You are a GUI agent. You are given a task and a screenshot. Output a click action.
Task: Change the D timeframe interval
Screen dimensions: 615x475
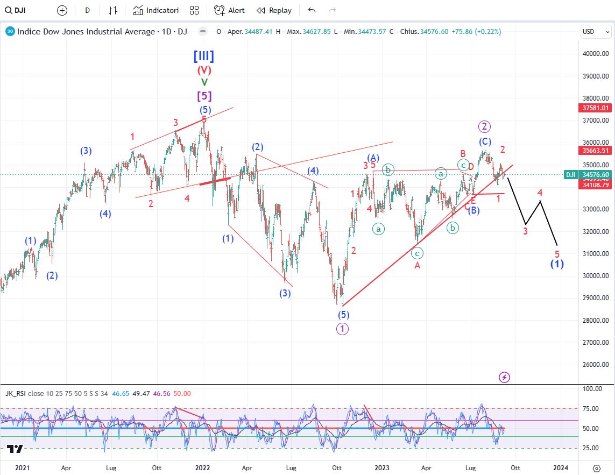click(x=88, y=11)
